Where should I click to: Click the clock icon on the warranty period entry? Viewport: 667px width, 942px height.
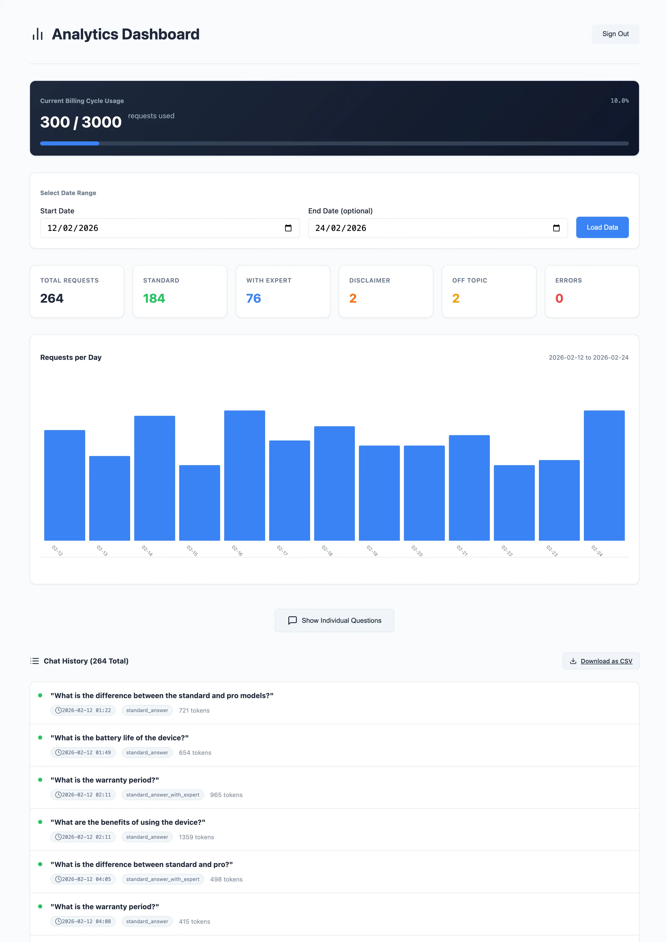point(58,794)
